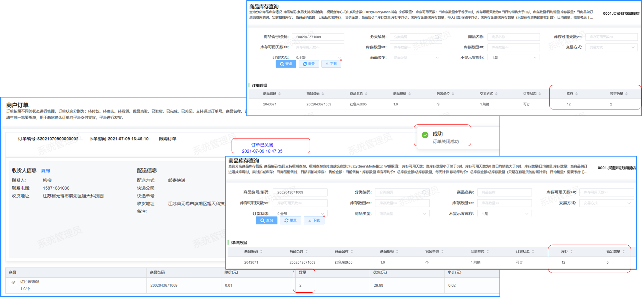Open 商品类型 dropdown in lower inventory window
642x297 pixels.
(x=402, y=214)
